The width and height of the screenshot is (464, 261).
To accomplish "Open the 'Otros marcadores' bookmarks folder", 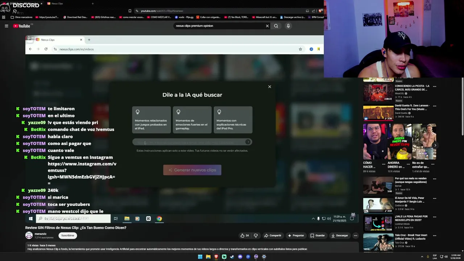I will tap(21, 17).
